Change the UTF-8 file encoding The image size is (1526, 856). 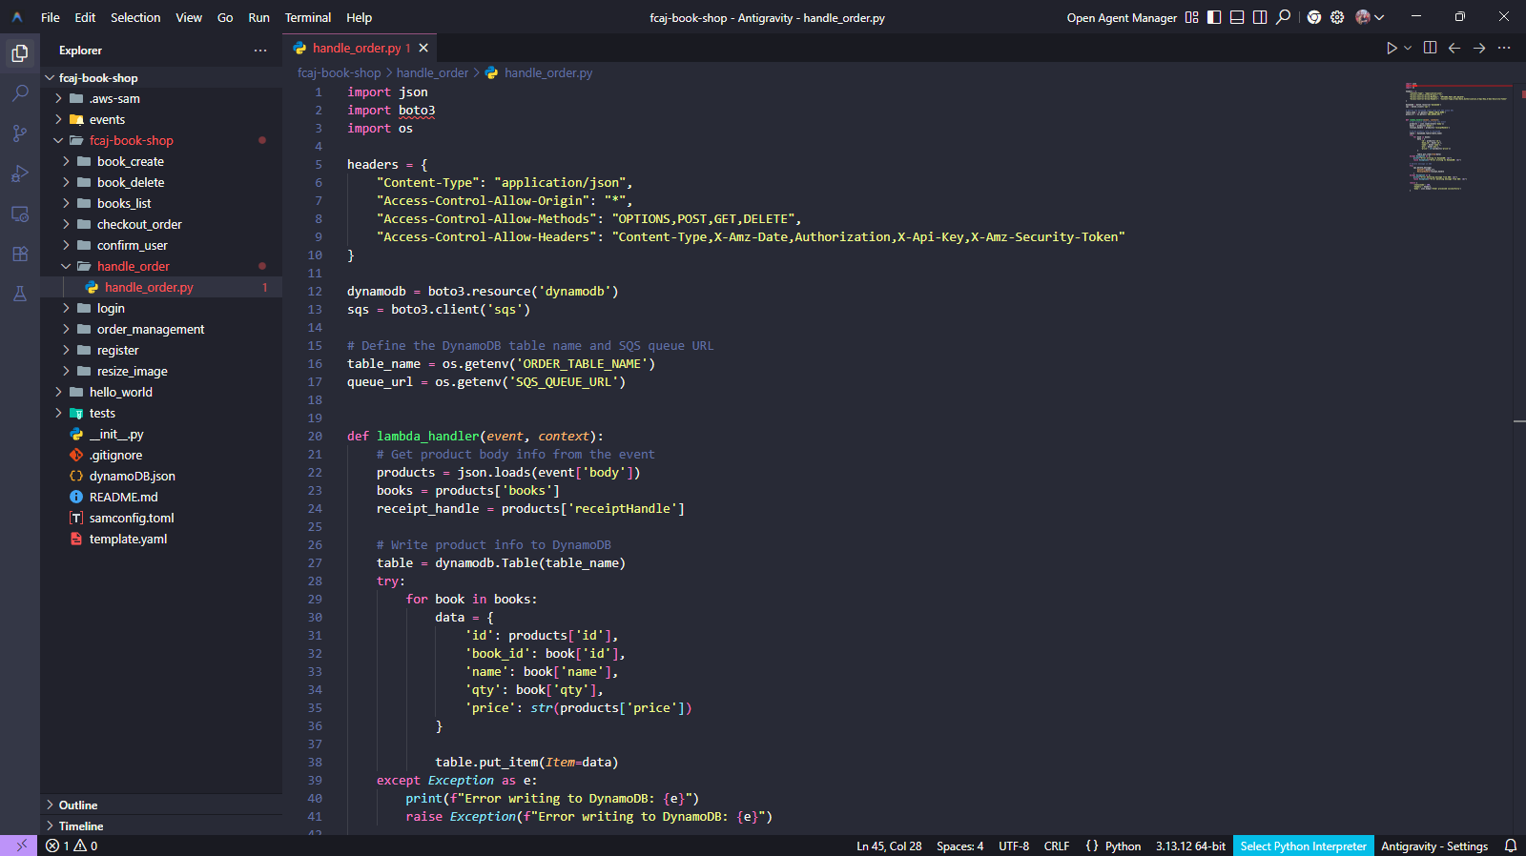click(x=1014, y=846)
